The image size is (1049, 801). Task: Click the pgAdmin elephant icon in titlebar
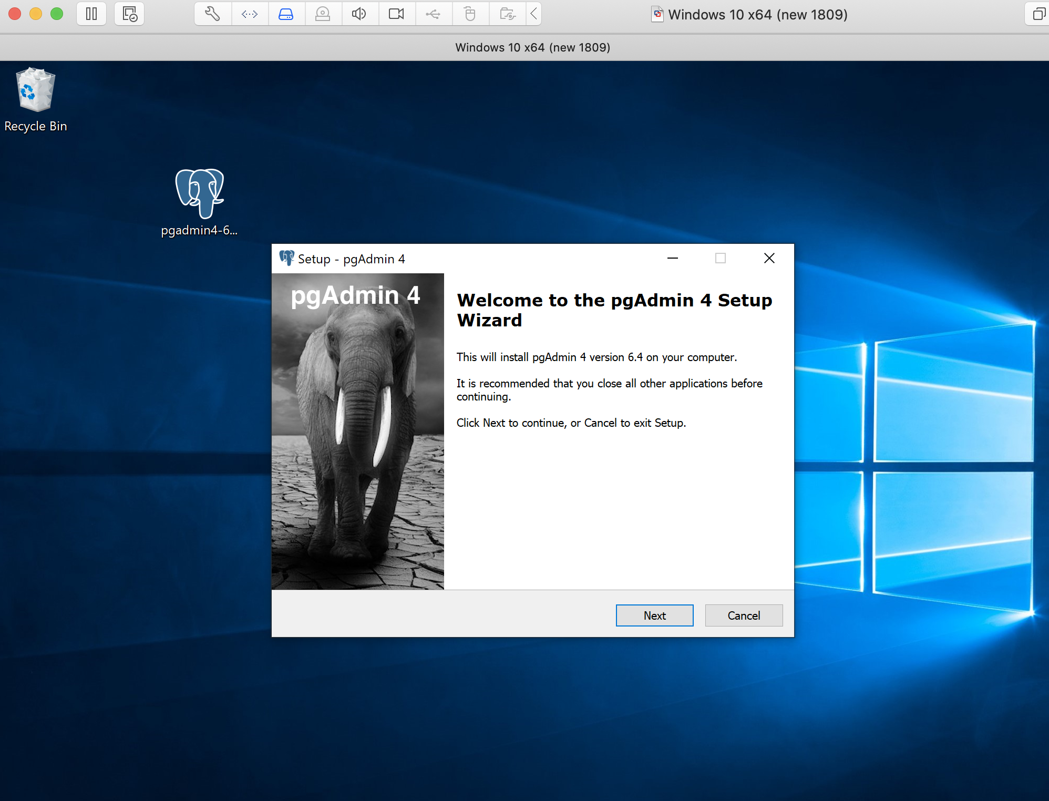[286, 258]
